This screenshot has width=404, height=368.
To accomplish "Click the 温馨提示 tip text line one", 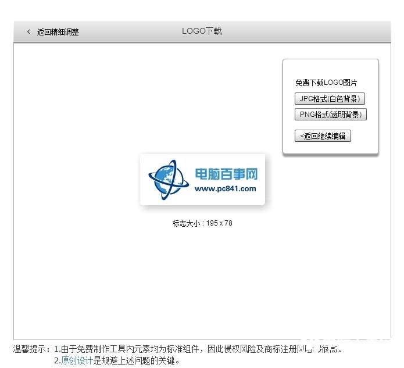I will pyautogui.click(x=177, y=349).
